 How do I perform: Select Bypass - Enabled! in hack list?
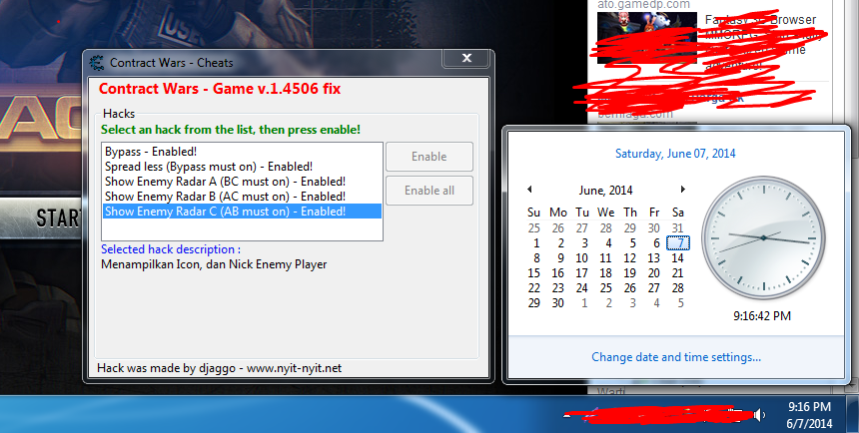[x=151, y=152]
